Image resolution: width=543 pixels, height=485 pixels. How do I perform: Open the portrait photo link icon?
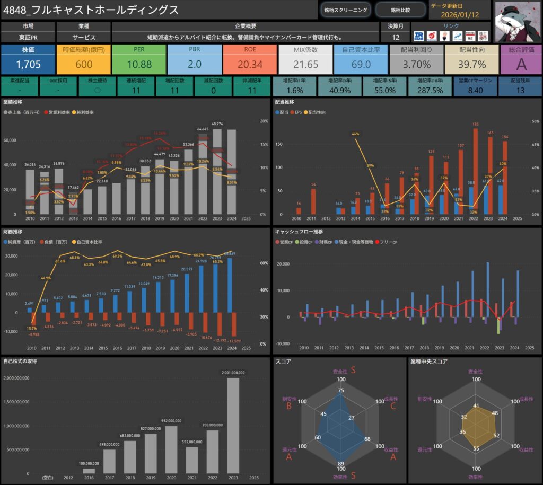click(445, 36)
